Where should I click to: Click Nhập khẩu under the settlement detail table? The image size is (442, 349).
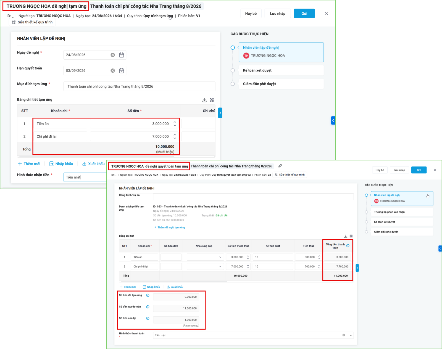coord(151,287)
